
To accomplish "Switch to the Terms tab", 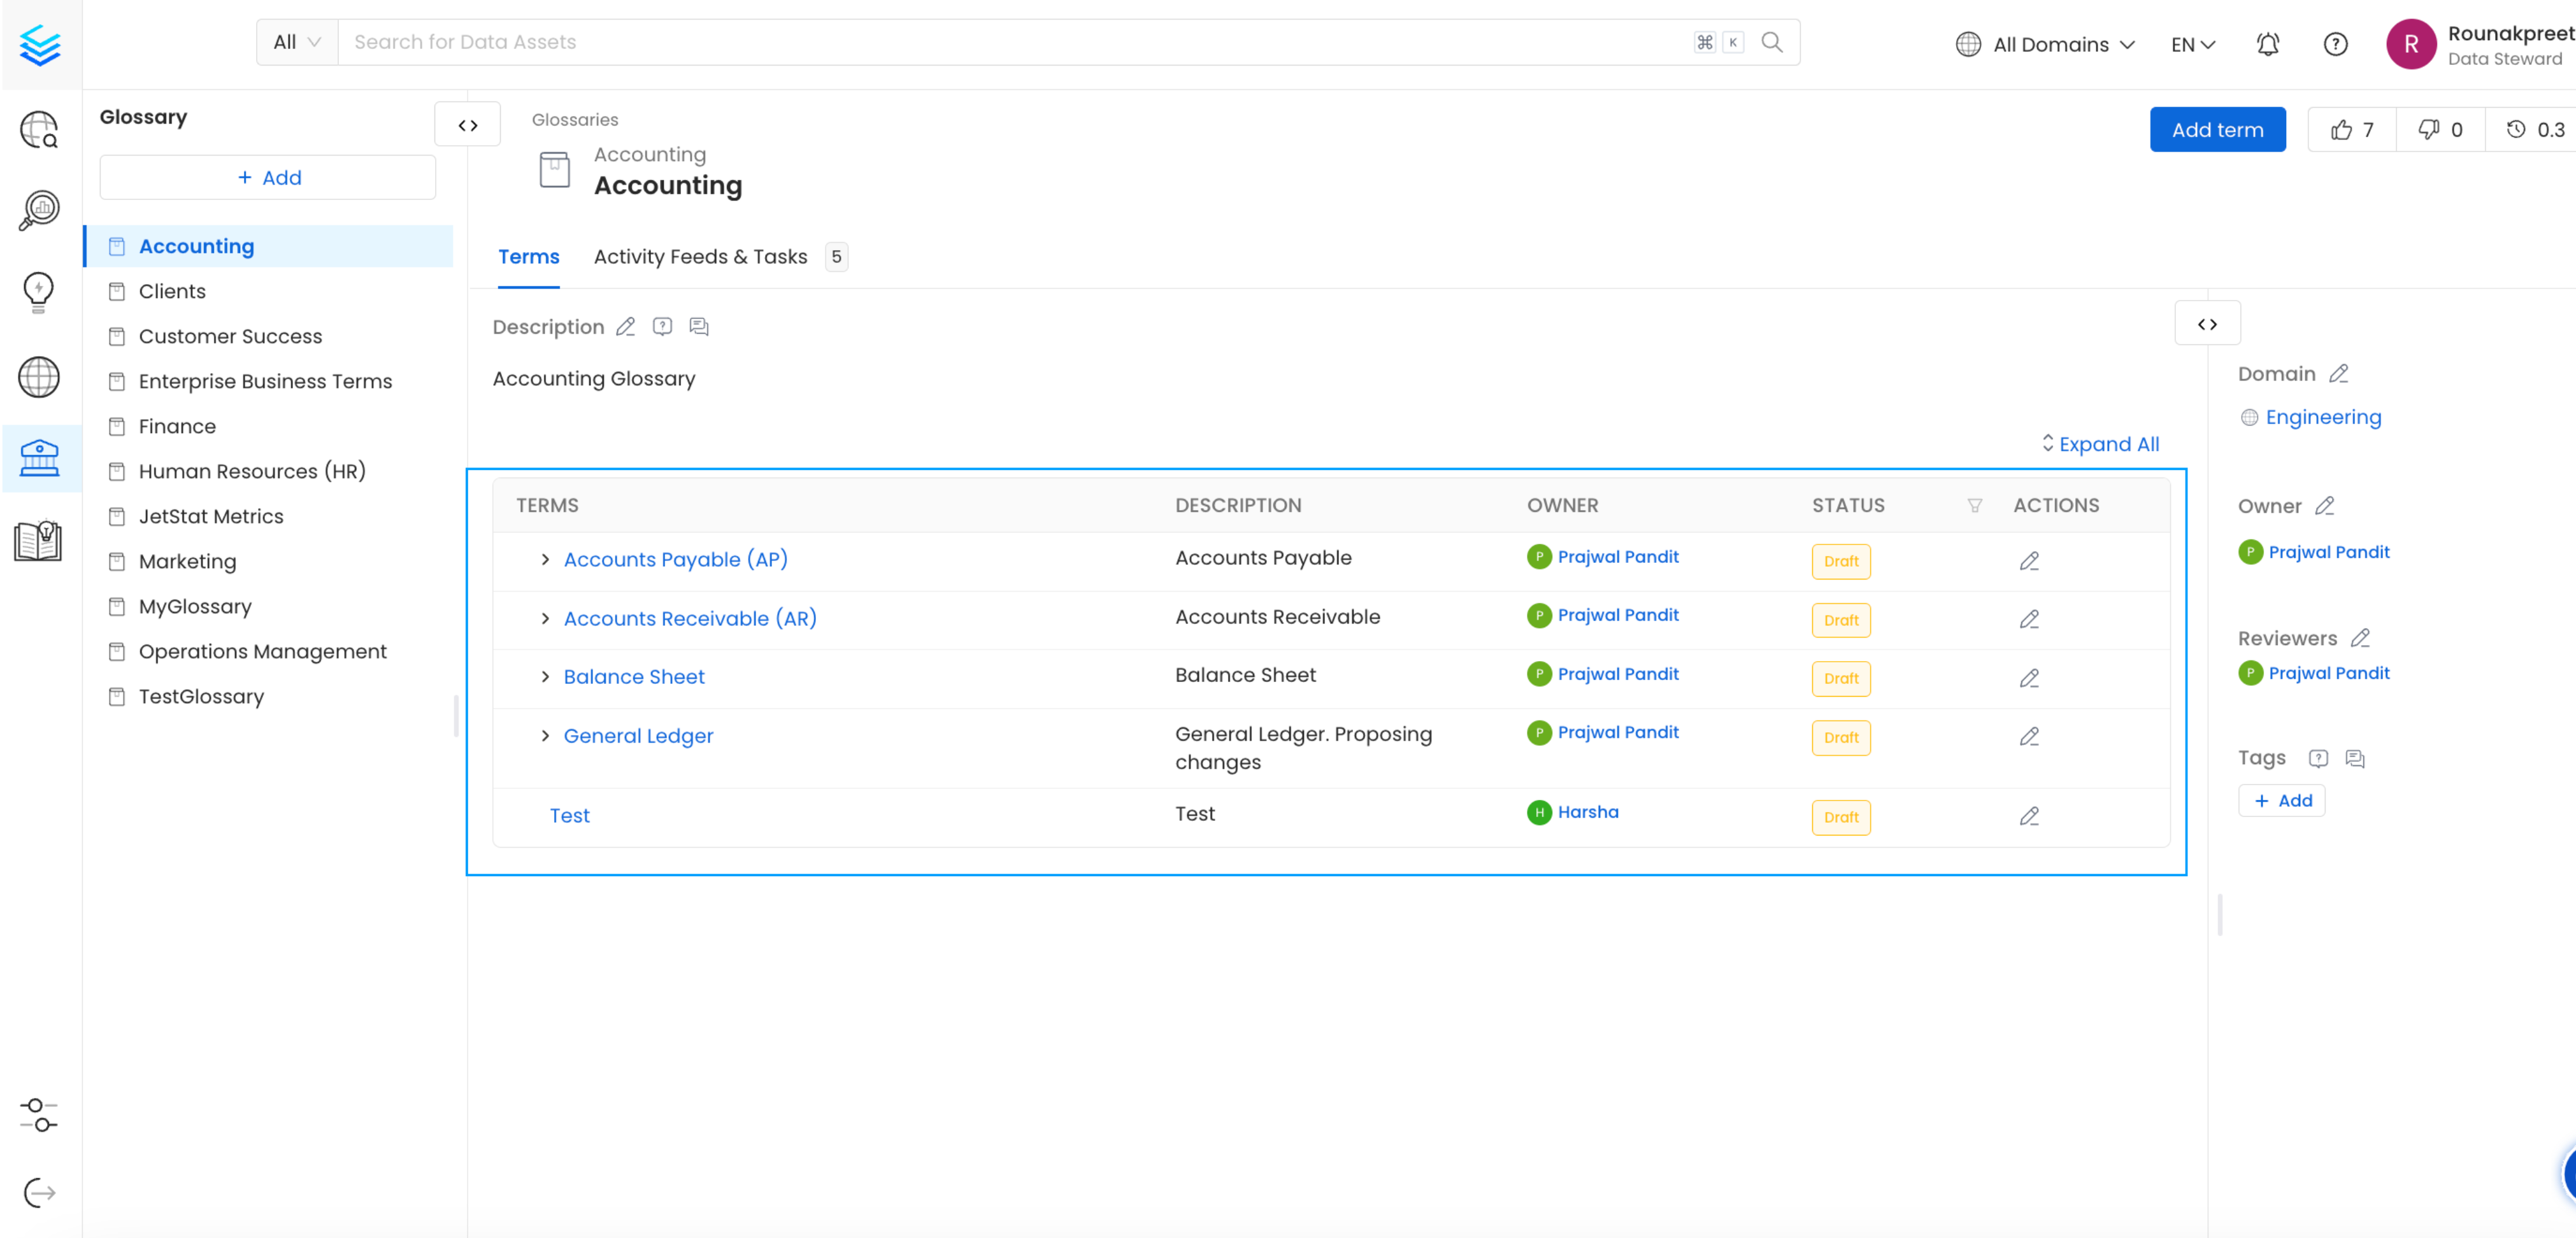I will 529,257.
